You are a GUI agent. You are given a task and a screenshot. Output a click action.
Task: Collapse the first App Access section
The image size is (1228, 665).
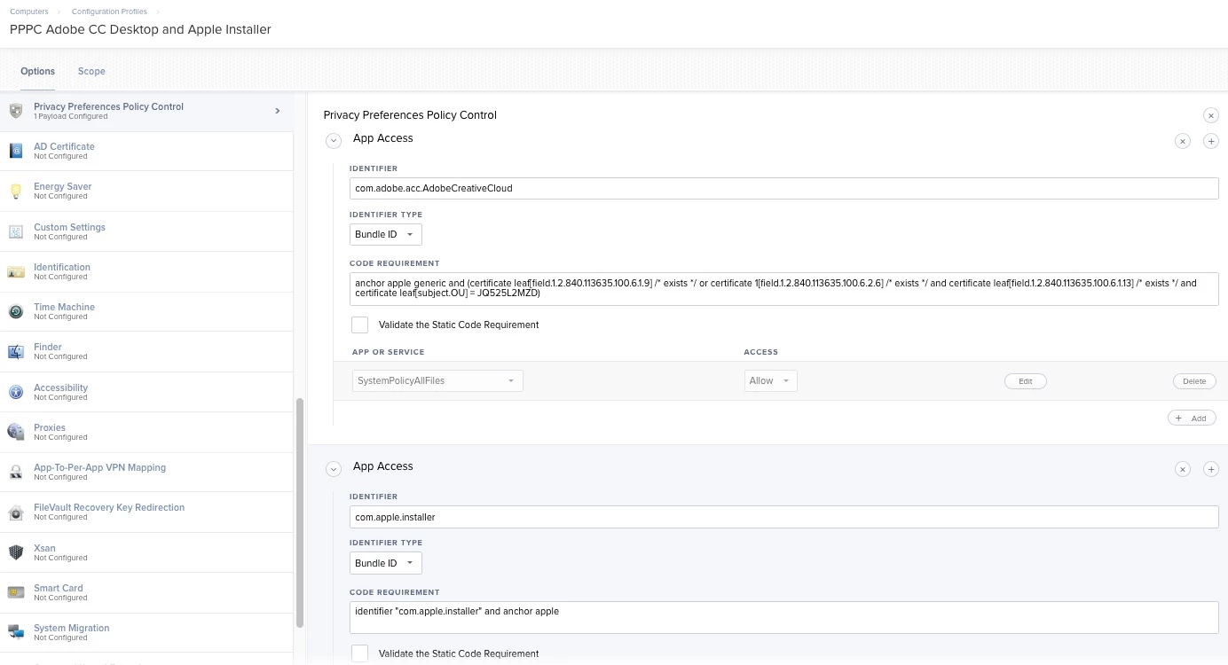tap(334, 141)
